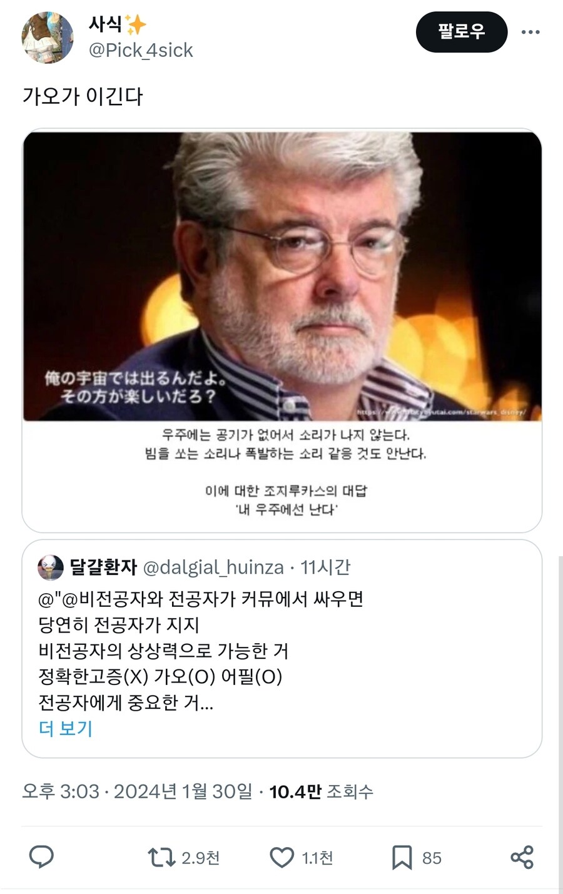Open the 사식 profile avatar
Viewport: 563px width, 894px height.
[48, 37]
